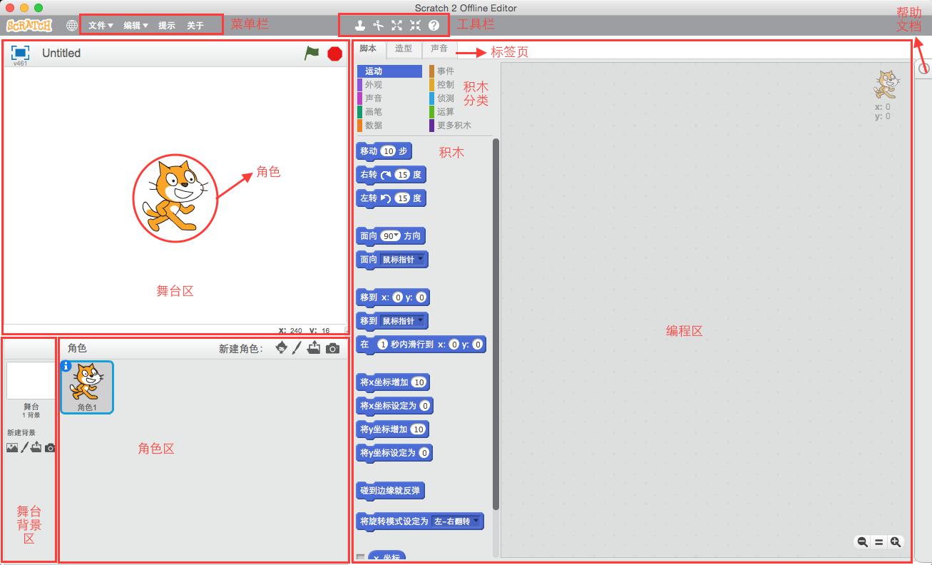Viewport: 932px width, 565px height.
Task: Select the 外观 block category
Action: tap(389, 85)
